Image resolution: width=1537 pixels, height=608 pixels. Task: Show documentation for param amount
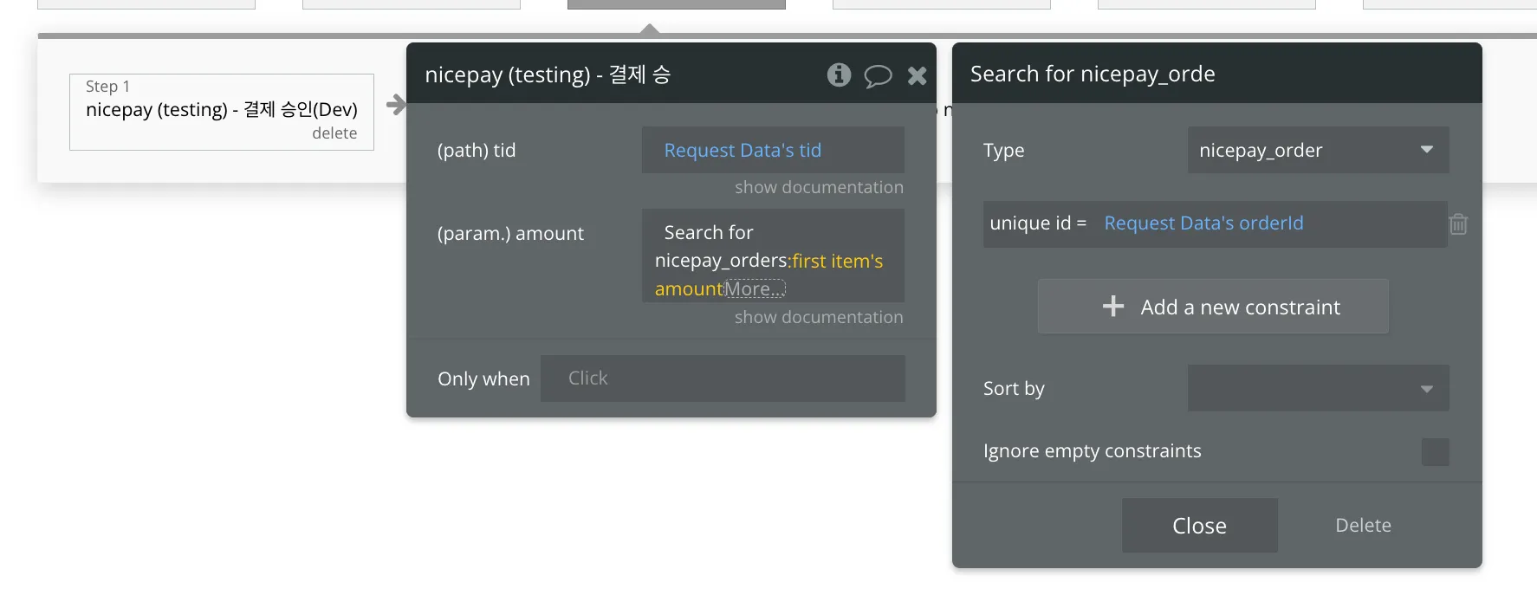pyautogui.click(x=819, y=318)
